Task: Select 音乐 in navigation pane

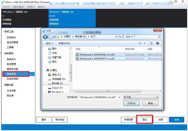Action: click(52, 62)
